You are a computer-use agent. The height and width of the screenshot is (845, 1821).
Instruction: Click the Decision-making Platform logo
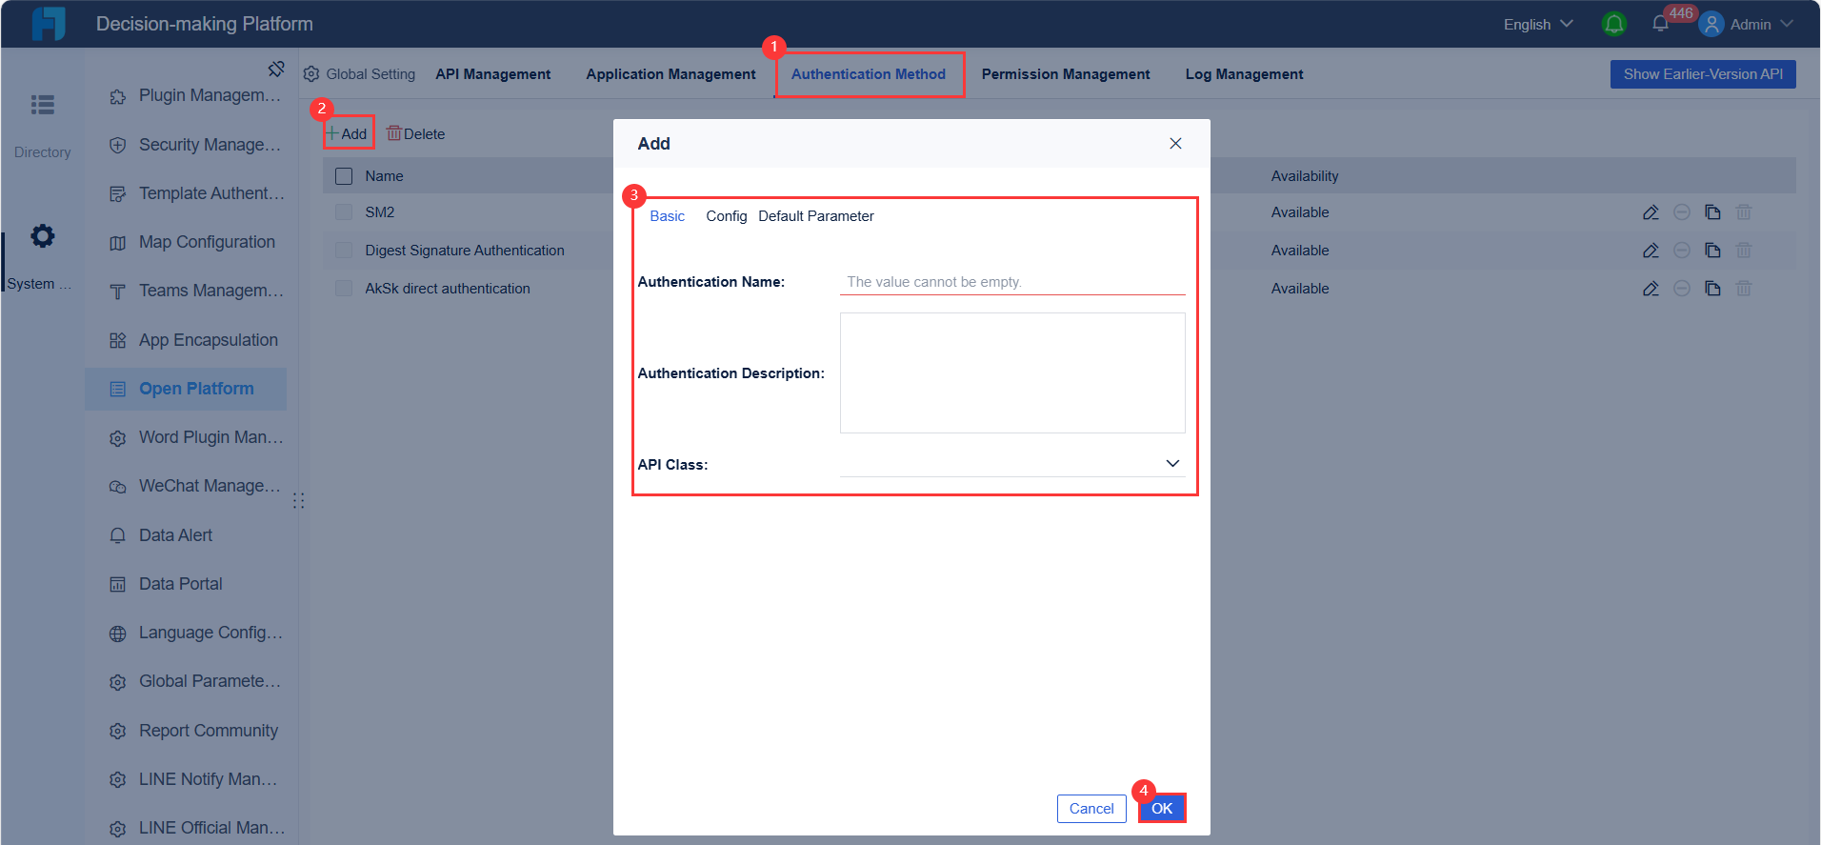[x=49, y=24]
